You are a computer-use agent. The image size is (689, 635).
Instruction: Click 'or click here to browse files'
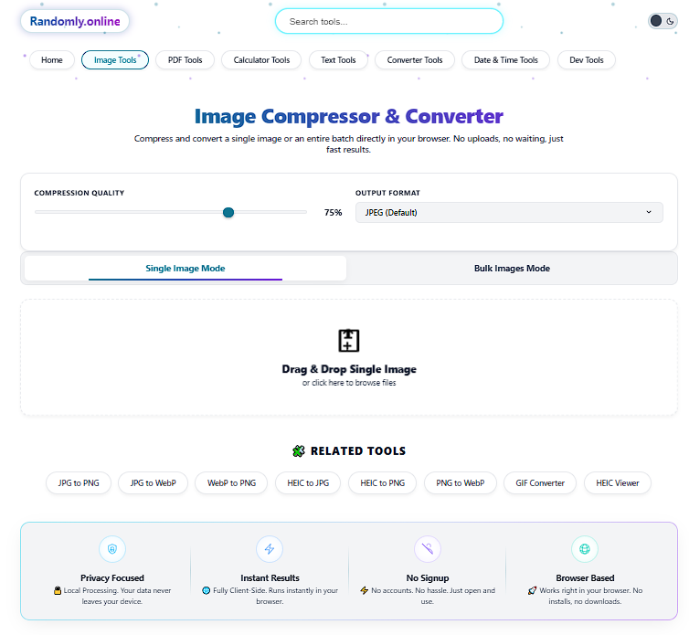[x=349, y=383]
